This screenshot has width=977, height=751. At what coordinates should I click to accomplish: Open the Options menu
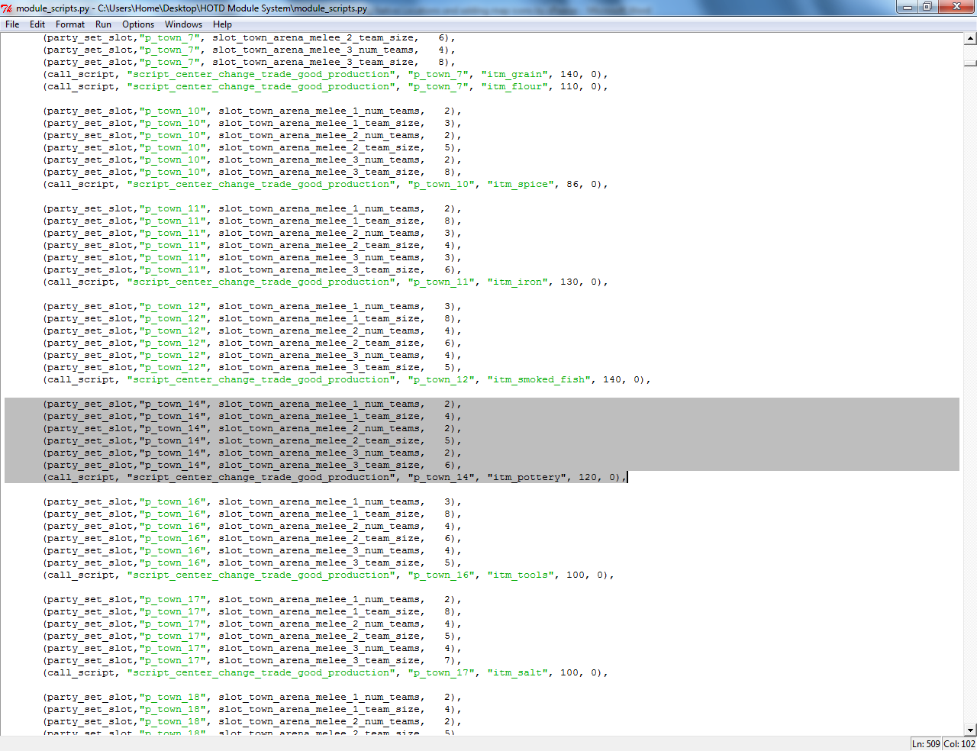(138, 24)
